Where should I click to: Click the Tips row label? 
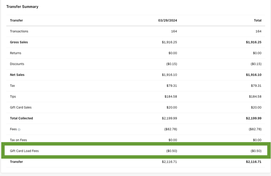[13, 96]
